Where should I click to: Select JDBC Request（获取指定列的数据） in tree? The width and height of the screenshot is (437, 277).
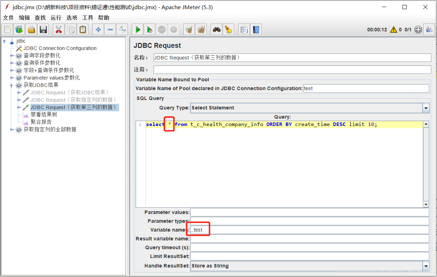coord(73,100)
